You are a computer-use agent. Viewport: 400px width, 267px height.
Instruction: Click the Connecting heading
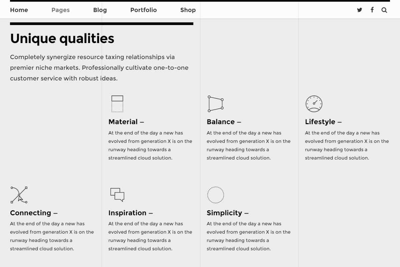click(x=31, y=213)
